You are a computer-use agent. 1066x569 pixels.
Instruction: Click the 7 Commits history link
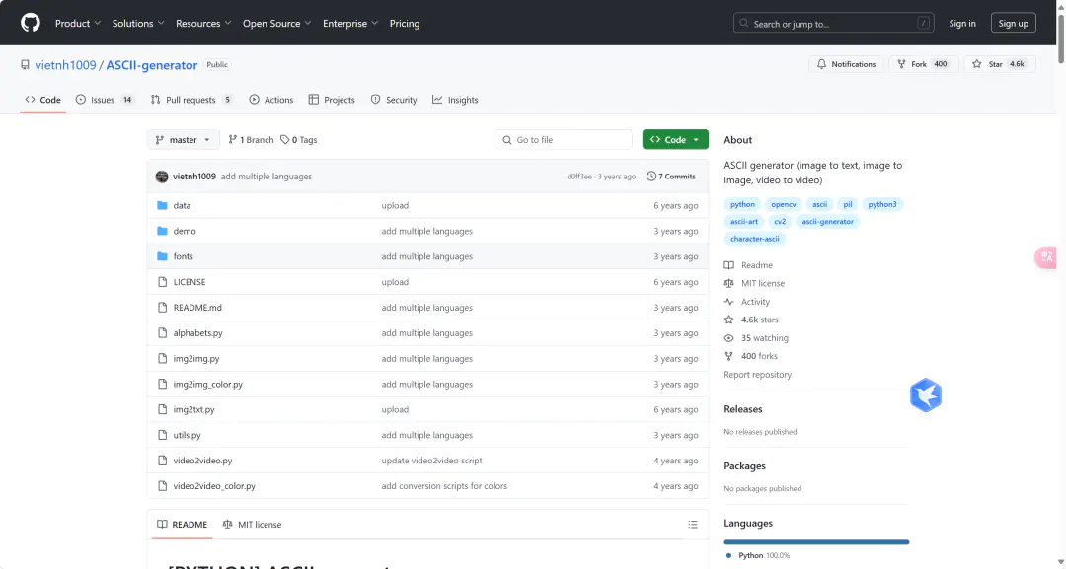tap(671, 177)
